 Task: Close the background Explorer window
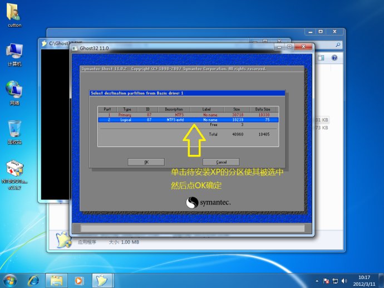335,32
